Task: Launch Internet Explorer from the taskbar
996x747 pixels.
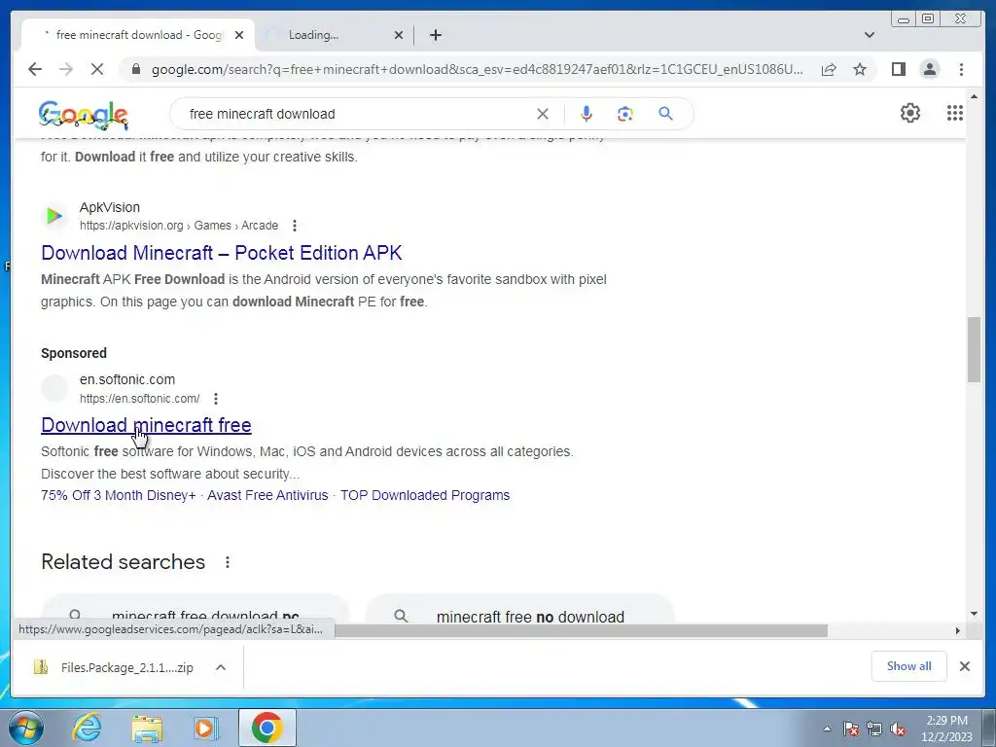Action: pos(87,728)
